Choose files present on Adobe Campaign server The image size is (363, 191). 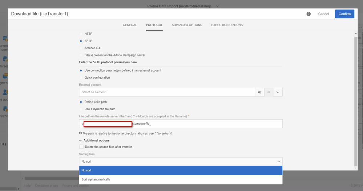pyautogui.click(x=81, y=55)
